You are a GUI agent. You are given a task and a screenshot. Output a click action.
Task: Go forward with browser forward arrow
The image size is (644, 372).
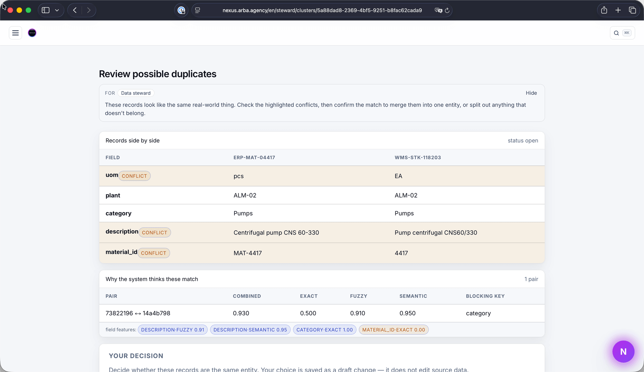point(89,10)
